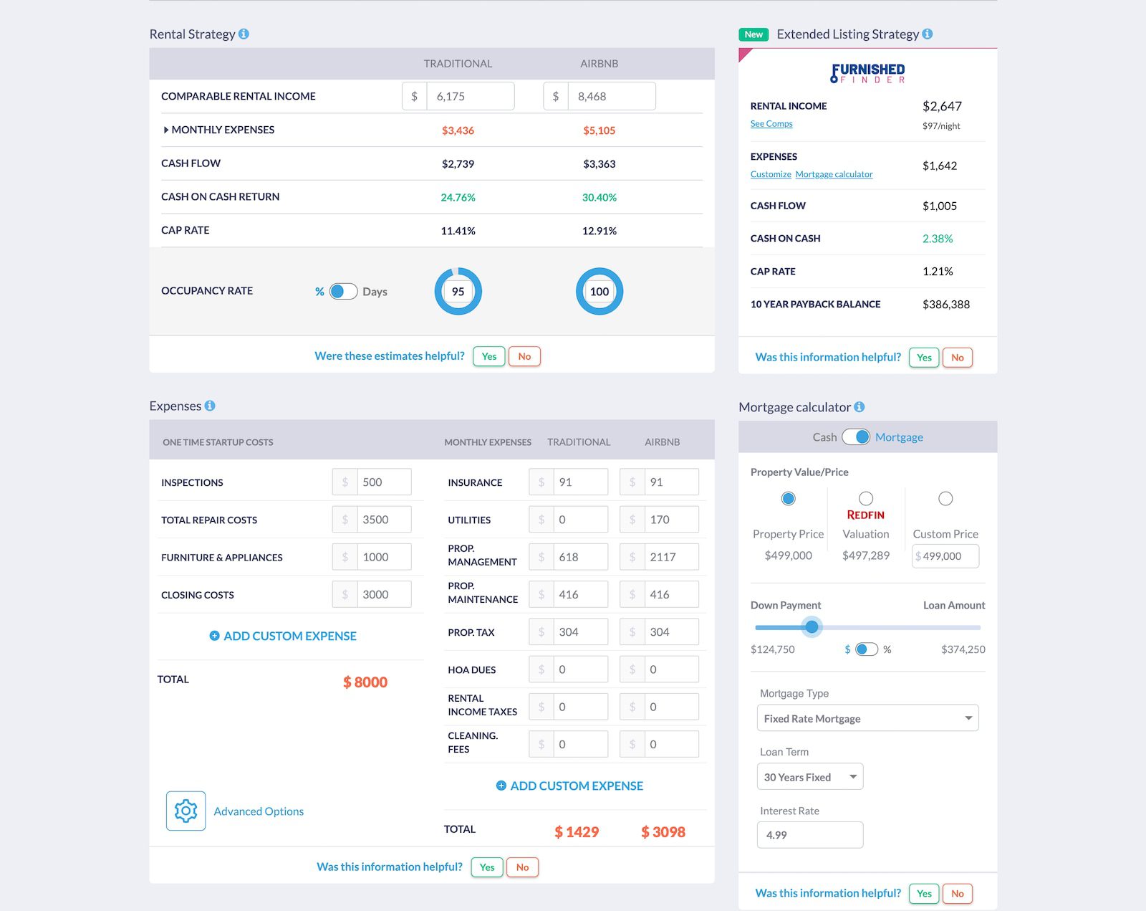Open the Mortgage Type dropdown

[x=867, y=717]
